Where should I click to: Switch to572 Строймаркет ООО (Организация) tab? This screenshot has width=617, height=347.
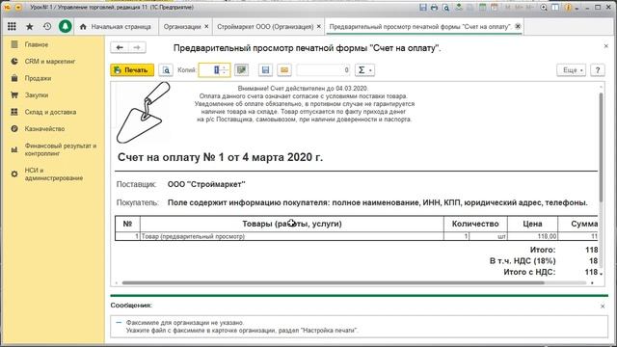(265, 27)
